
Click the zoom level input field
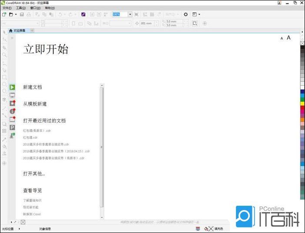click(120, 15)
